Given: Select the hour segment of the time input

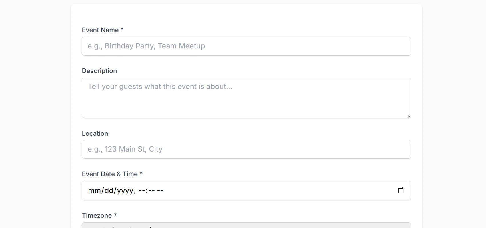Looking at the screenshot, I should coord(141,190).
